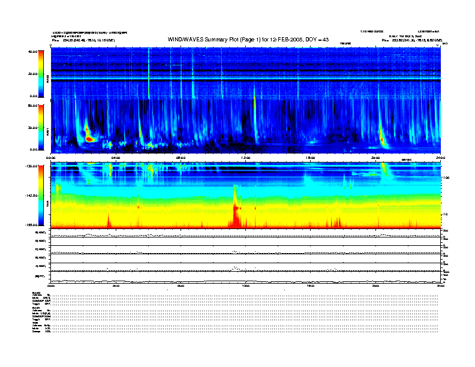Click the red intense burst in RAD1 near 02:20
Image resolution: width=475 pixels, height=367 pixels.
(89, 139)
